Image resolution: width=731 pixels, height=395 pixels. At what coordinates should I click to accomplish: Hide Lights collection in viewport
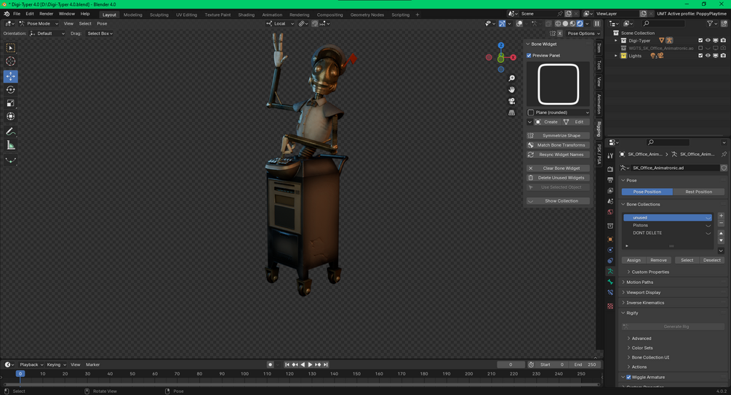[708, 56]
